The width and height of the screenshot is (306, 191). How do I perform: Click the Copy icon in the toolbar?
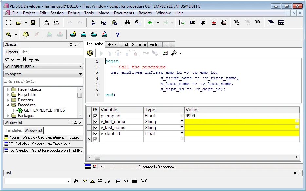(104, 23)
